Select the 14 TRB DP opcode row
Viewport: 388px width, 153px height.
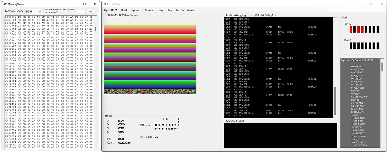pyautogui.click(x=357, y=127)
